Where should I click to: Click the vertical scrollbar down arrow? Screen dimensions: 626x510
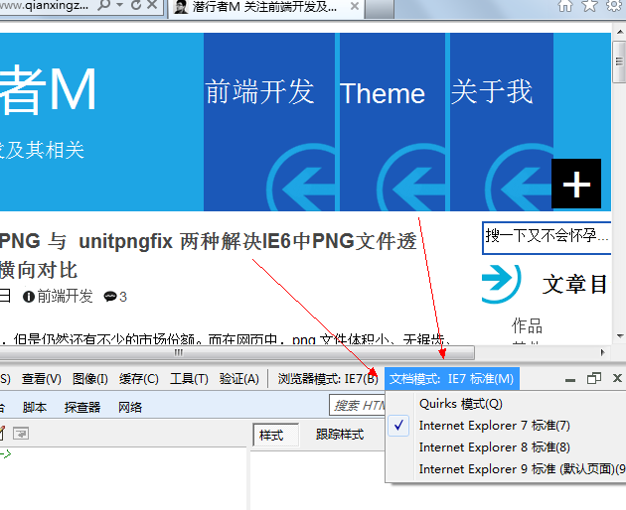click(x=620, y=336)
